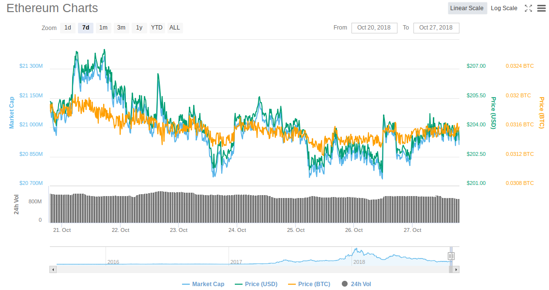549x290 pixels.
Task: Click the '$20 700M' market cap label
Action: pyautogui.click(x=31, y=183)
